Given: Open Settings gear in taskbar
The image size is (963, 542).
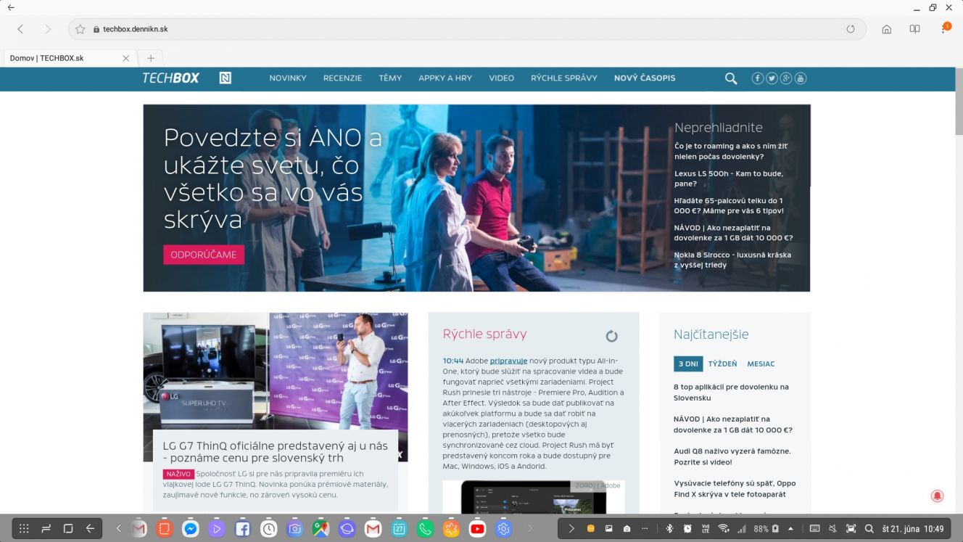Looking at the screenshot, I should pos(504,529).
